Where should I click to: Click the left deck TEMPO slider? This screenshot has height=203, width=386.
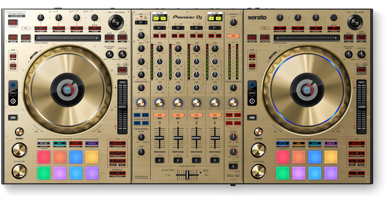point(123,106)
